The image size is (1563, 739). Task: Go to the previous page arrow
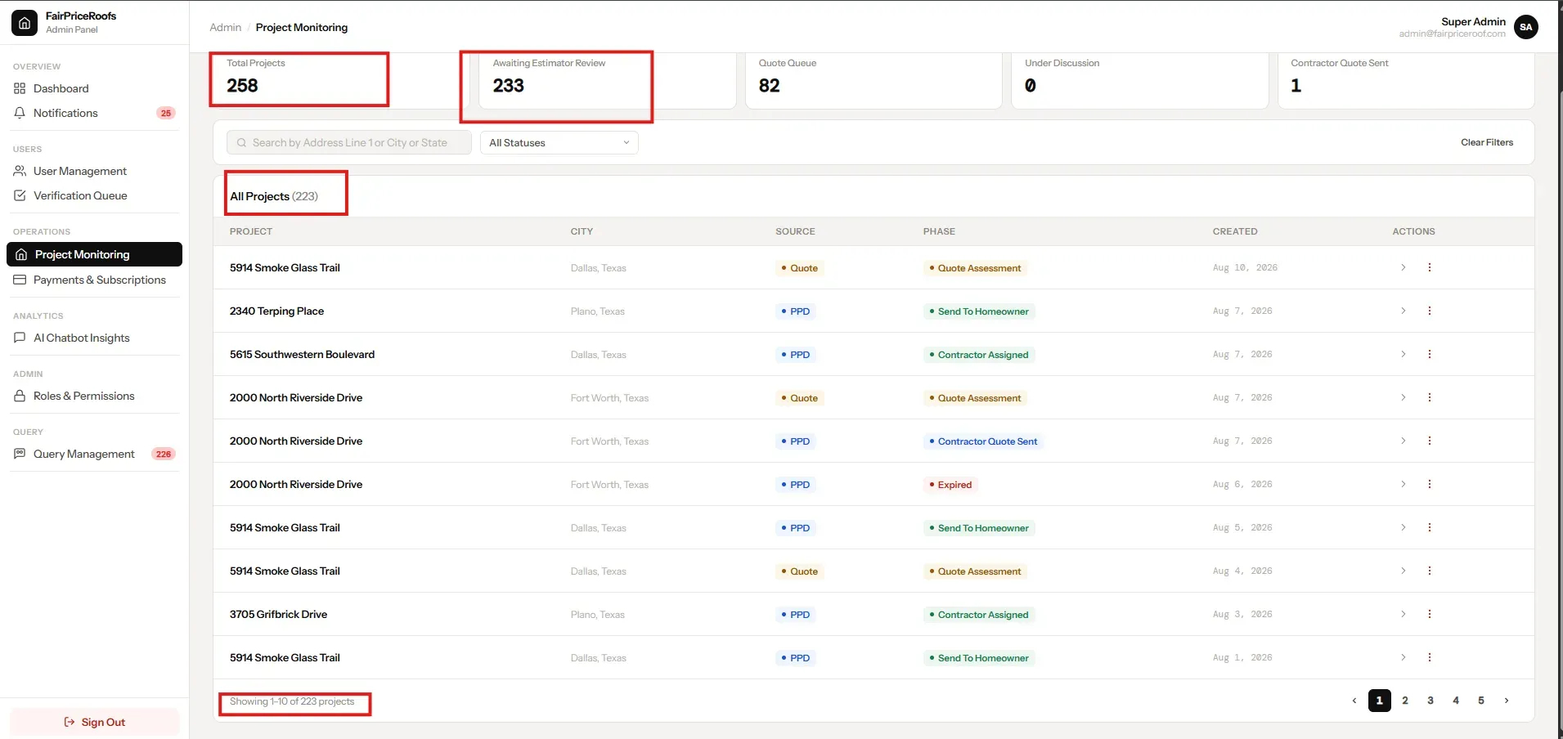point(1354,701)
